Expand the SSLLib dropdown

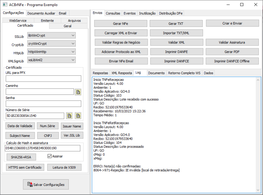[51, 35]
